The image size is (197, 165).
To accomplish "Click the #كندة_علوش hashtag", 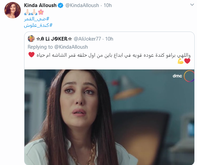I will click(38, 25).
